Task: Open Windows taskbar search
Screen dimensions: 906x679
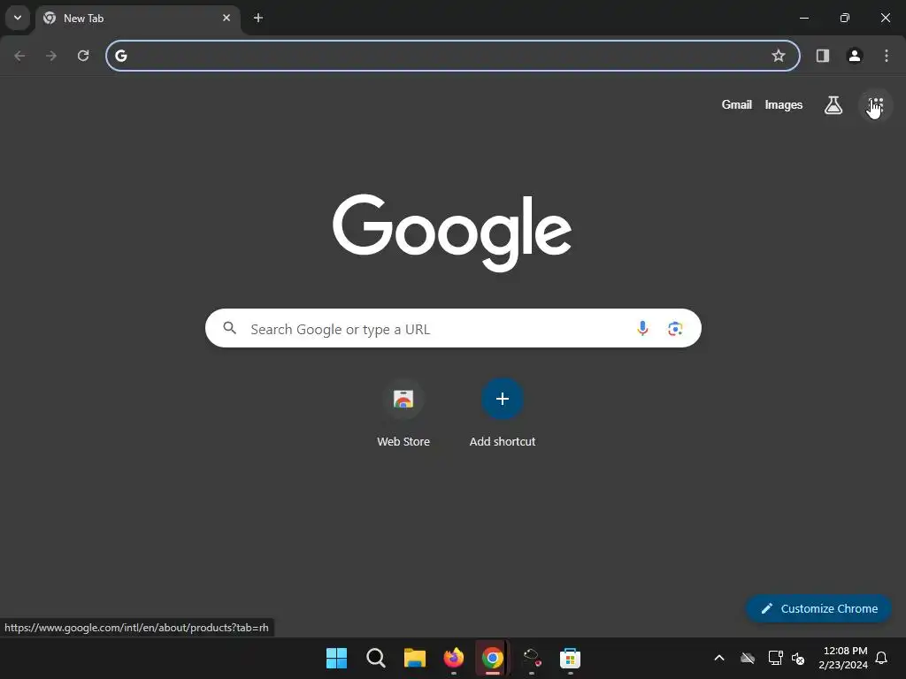Action: click(375, 658)
